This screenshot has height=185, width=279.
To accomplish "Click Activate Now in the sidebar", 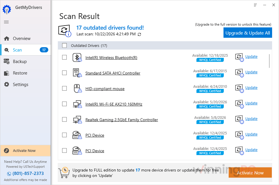I will click(x=25, y=151).
